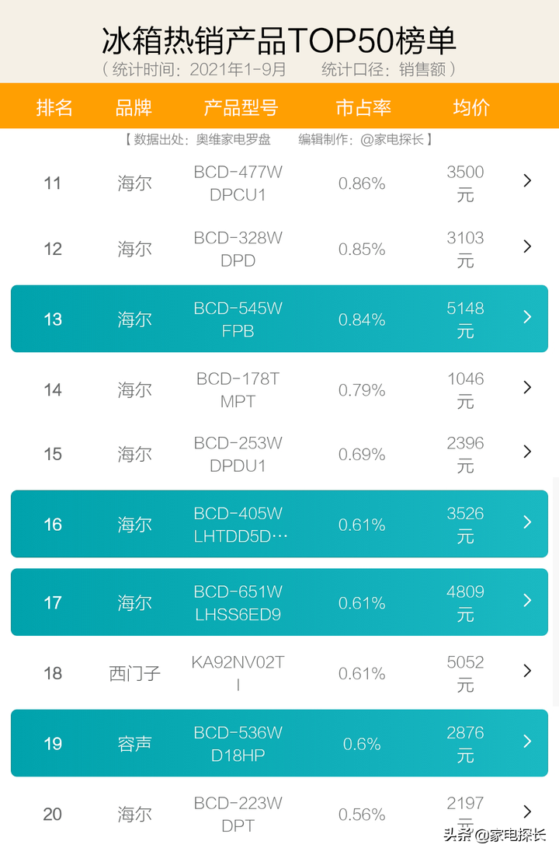Open chevron for rank 20 row

coord(527,811)
